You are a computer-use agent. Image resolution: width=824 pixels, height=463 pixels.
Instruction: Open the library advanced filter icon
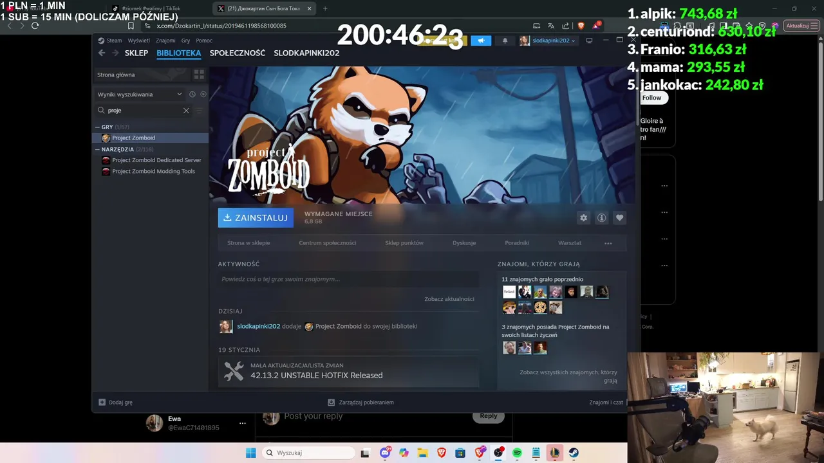pos(200,111)
